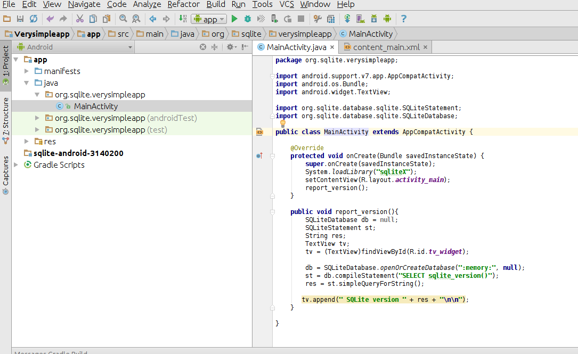
Task: Click the Save All toolbar icon
Action: (20, 19)
